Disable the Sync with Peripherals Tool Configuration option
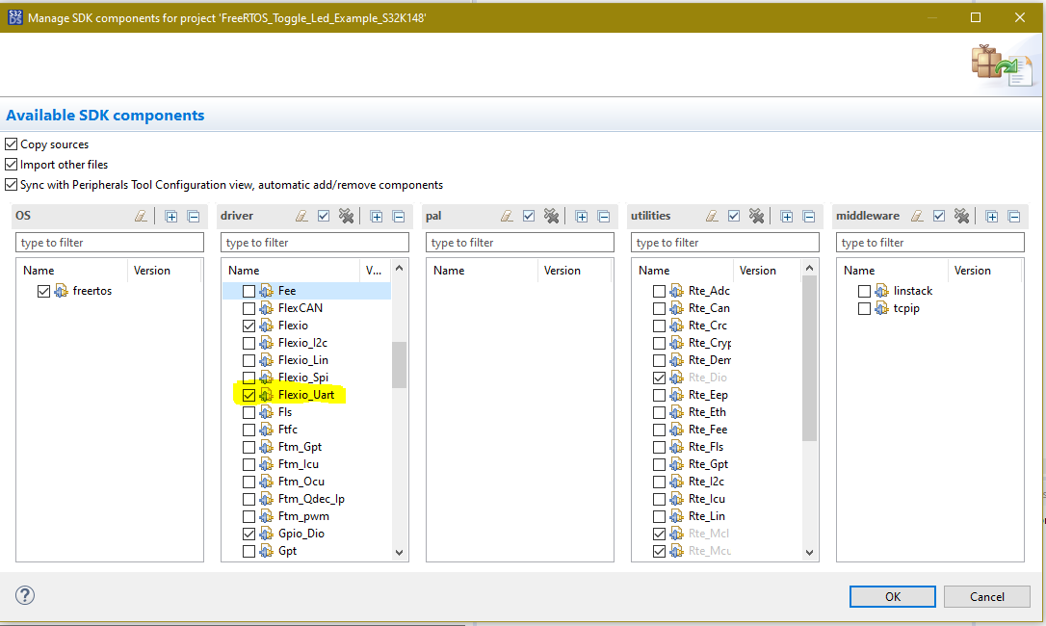 (10, 184)
